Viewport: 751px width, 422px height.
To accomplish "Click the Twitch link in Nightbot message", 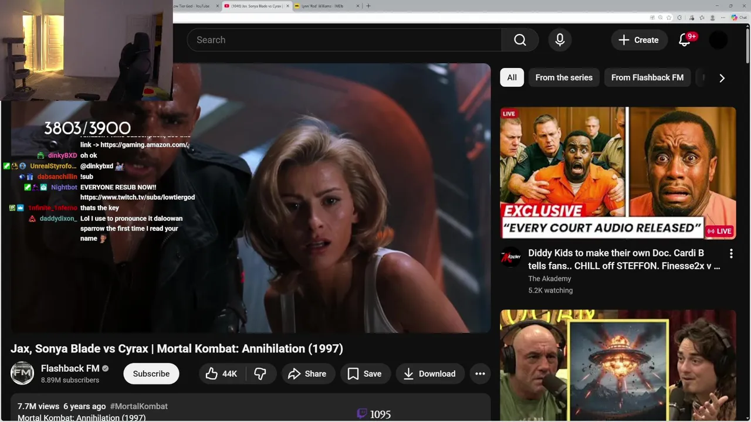I will [137, 198].
